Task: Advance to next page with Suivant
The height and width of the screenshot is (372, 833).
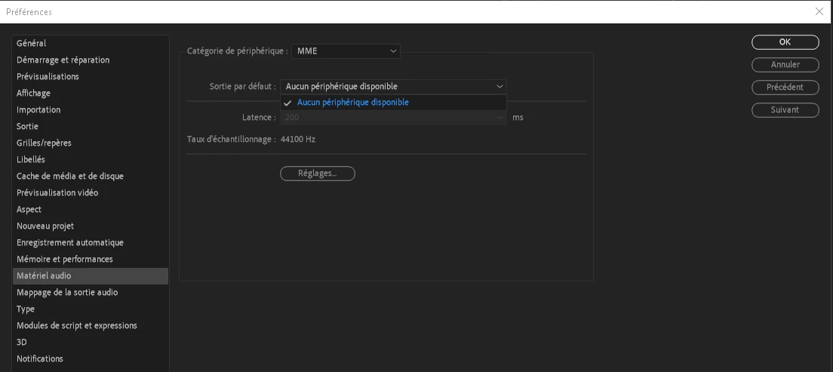Action: pos(785,110)
